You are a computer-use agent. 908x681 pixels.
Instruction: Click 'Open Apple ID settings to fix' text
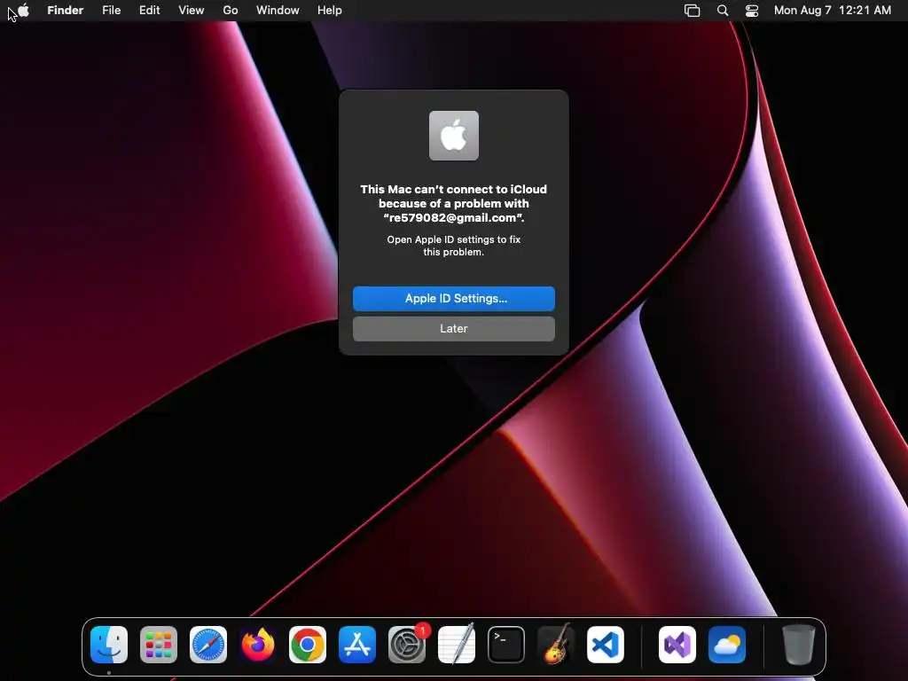tap(454, 239)
